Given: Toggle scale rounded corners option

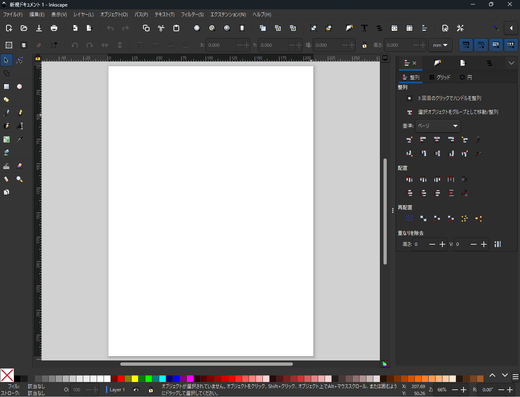Looking at the screenshot, I should coord(481,45).
